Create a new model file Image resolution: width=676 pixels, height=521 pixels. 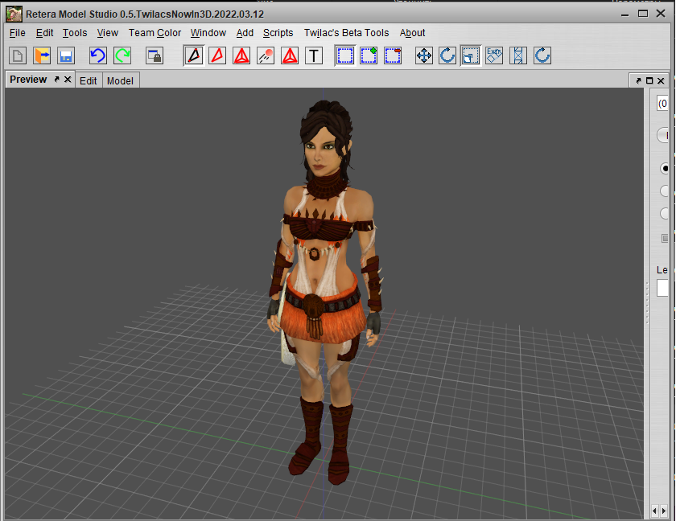pyautogui.click(x=18, y=56)
